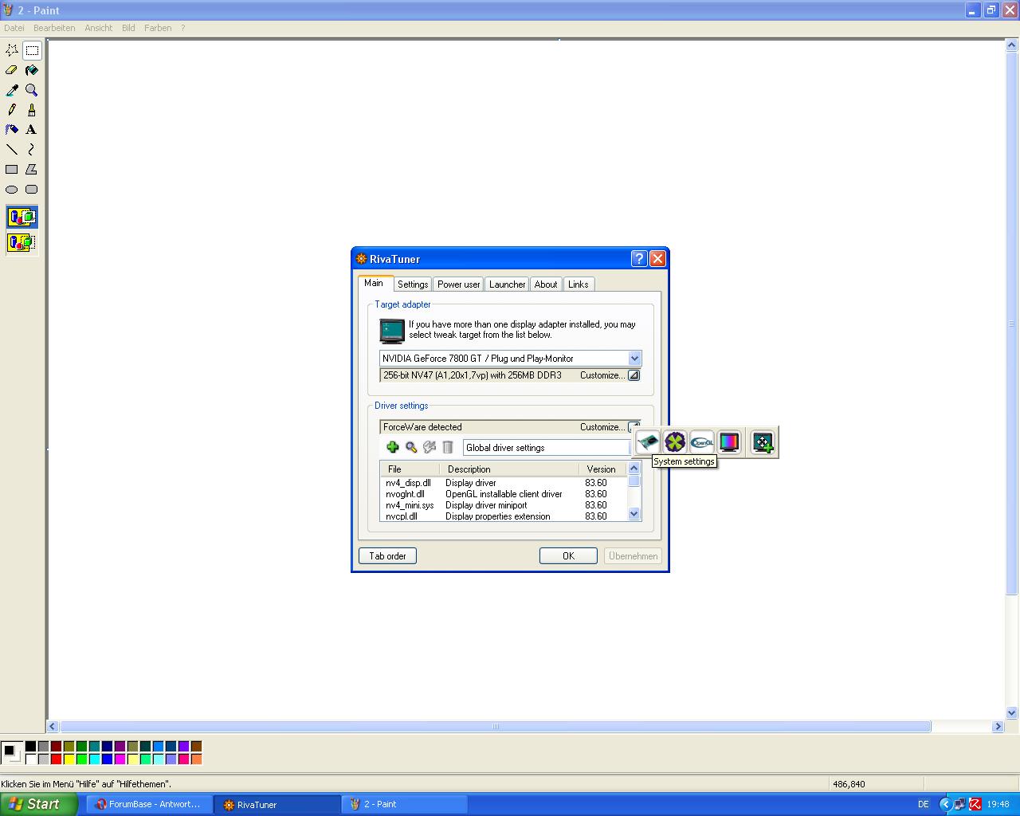The height and width of the screenshot is (816, 1020).
Task: Click the Windows Start button
Action: pos(39,804)
